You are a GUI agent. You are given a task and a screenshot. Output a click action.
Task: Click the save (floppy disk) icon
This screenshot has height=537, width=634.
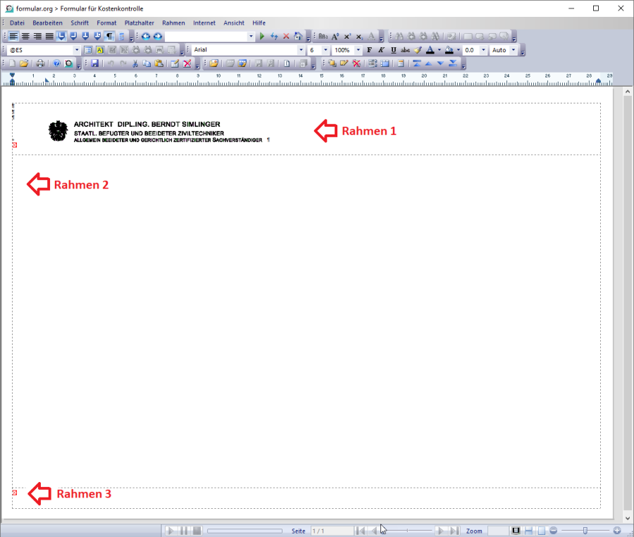(x=94, y=63)
